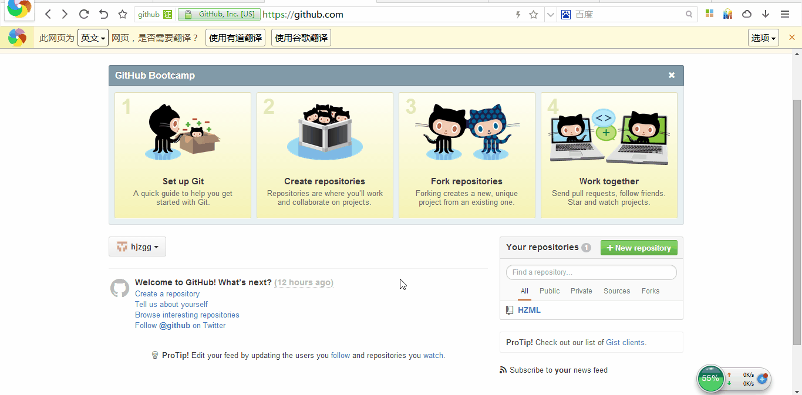Click the 55% memory accelerator ball

pyautogui.click(x=711, y=379)
